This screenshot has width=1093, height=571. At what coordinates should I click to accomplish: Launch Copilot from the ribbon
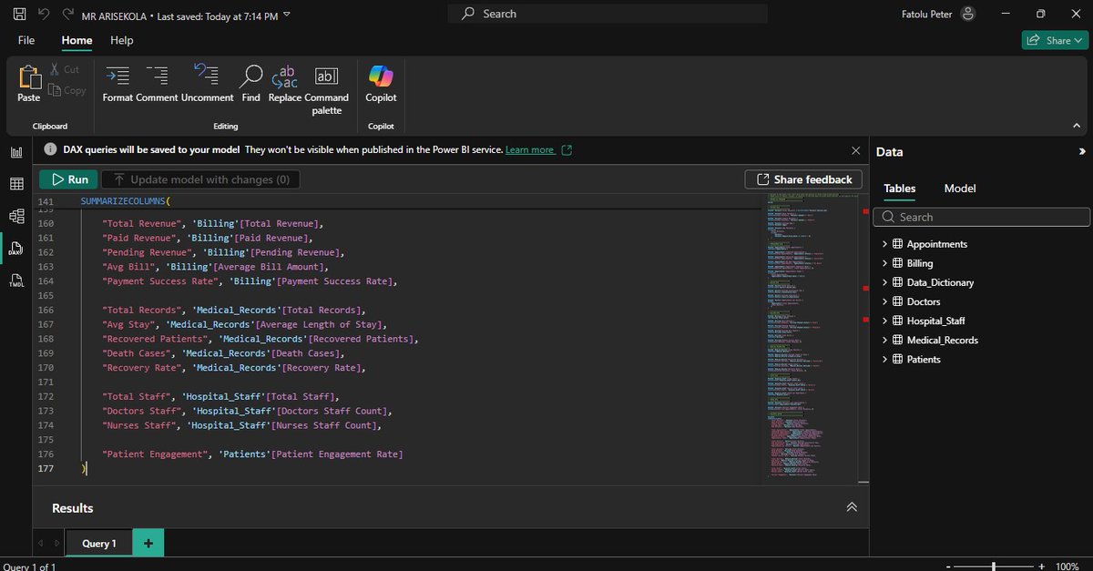(381, 84)
